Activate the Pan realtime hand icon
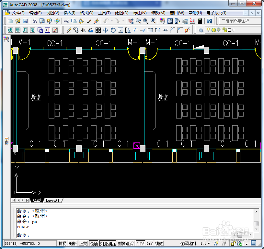The width and height of the screenshot is (264, 249). click(131, 21)
